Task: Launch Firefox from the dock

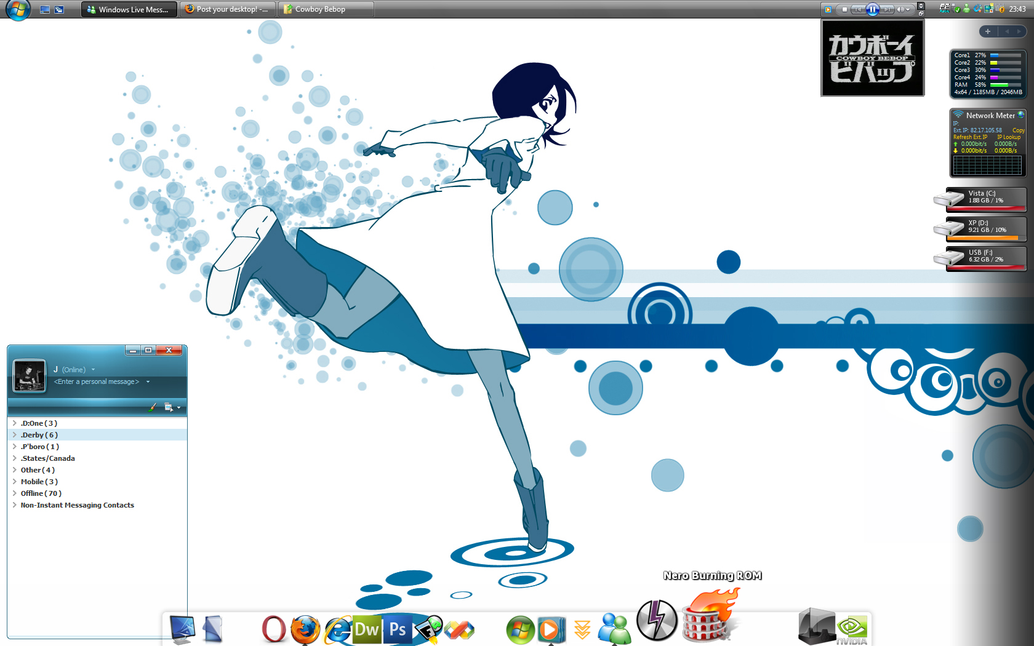Action: click(x=305, y=629)
